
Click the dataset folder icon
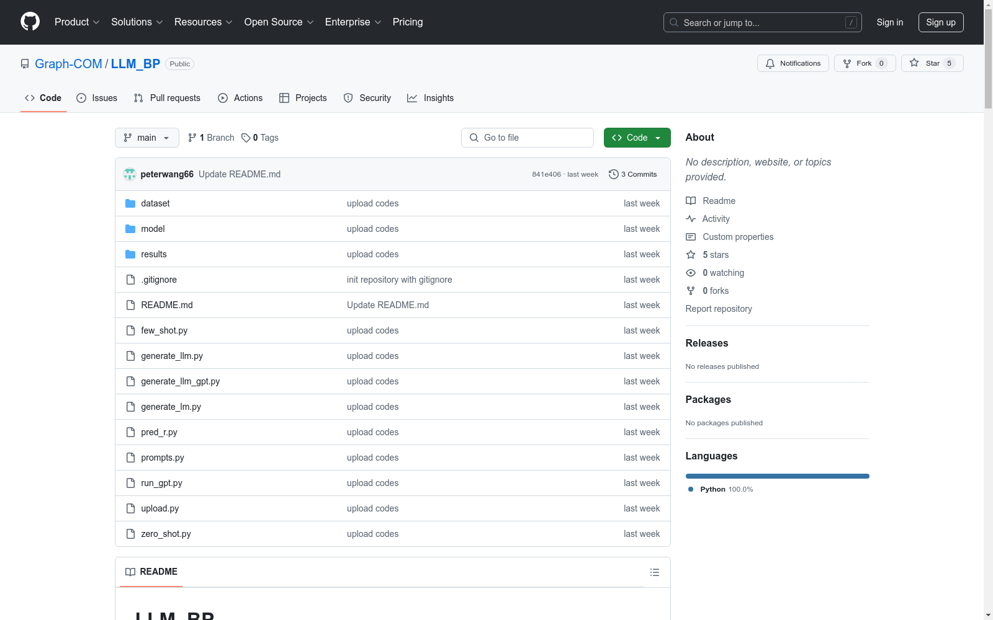[130, 203]
